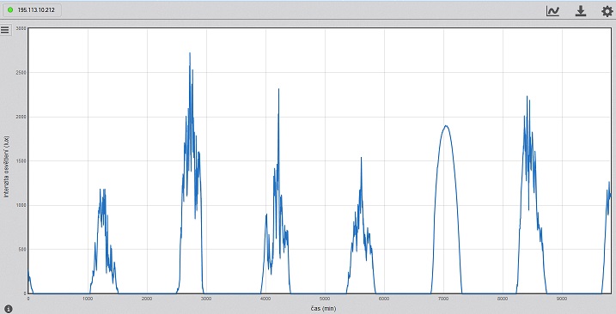Open the hamburger menu beside the chart
The height and width of the screenshot is (314, 616).
(x=5, y=30)
